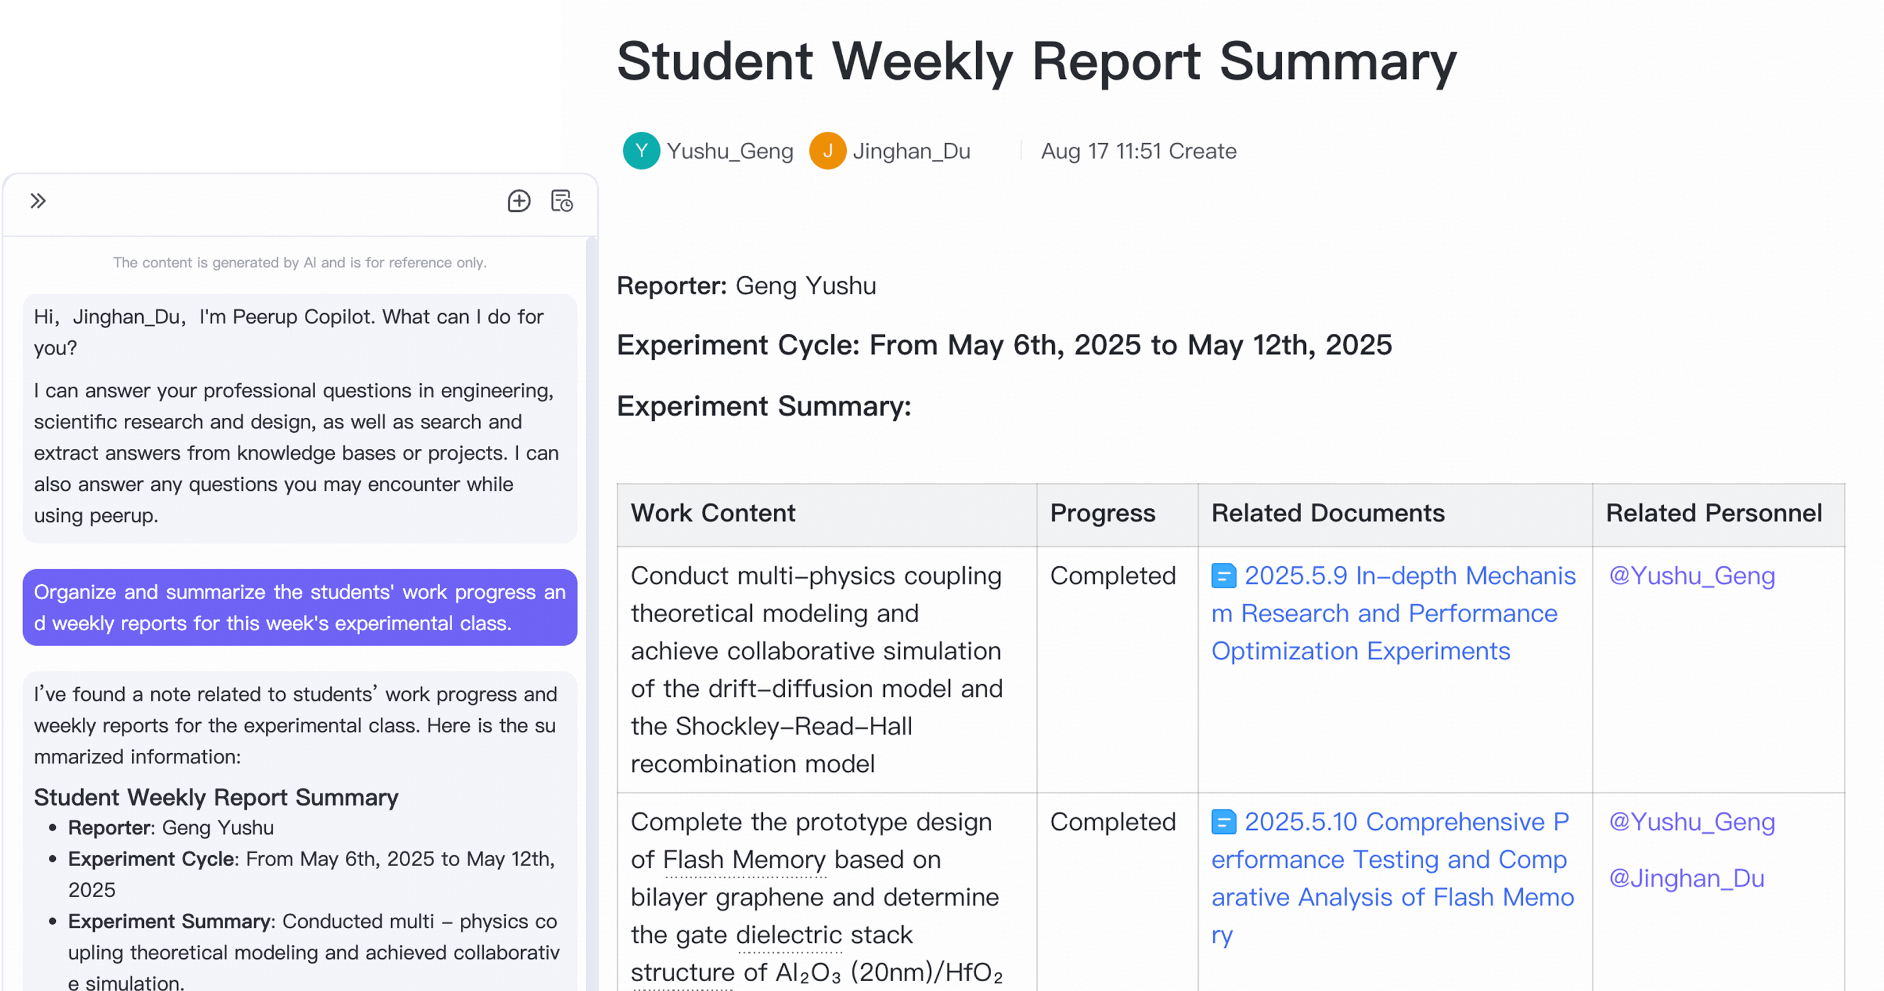Open 2025.5.9 In-depth Mechanism Research document

[x=1394, y=613]
